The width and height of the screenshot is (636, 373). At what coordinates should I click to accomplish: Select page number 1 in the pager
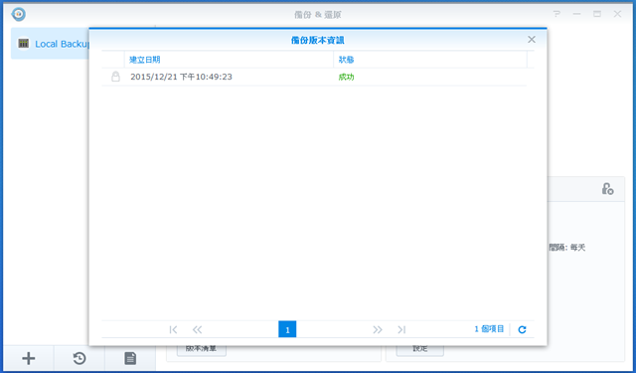(x=287, y=329)
